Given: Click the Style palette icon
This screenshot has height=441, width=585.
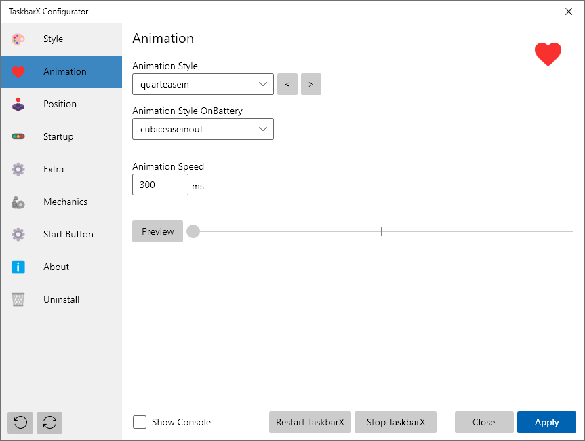Looking at the screenshot, I should (18, 39).
